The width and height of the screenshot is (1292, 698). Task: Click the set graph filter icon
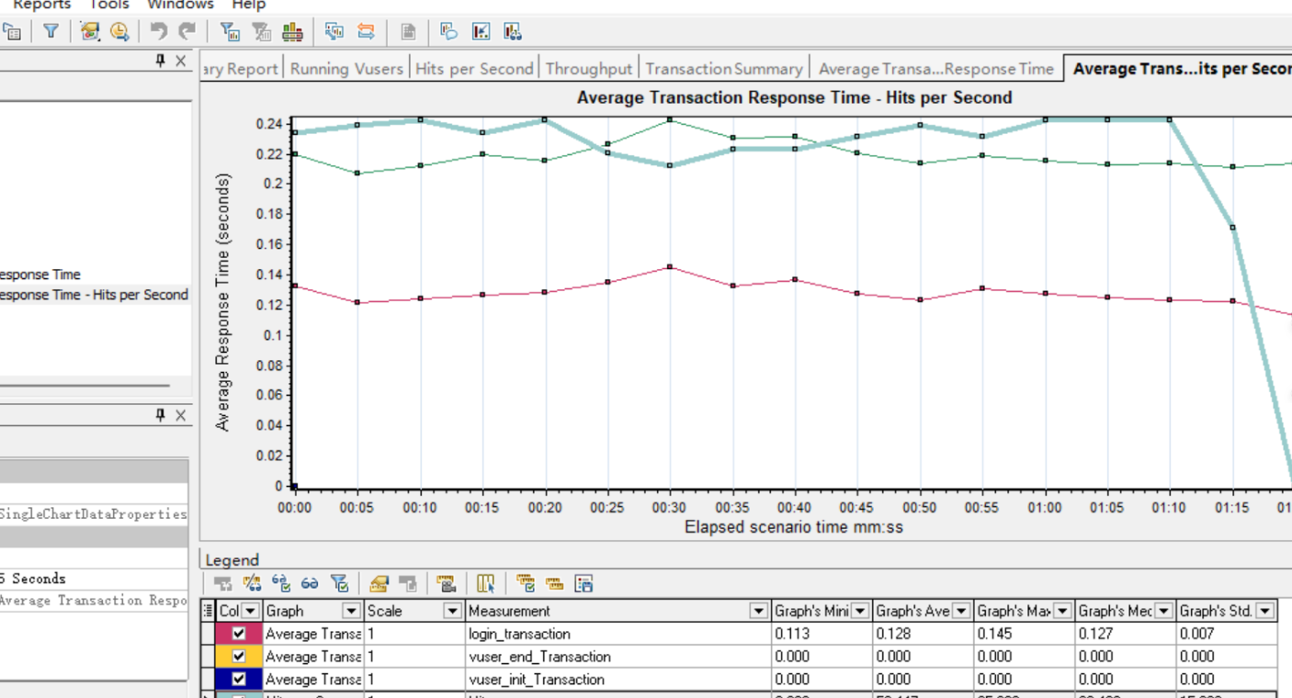(231, 32)
